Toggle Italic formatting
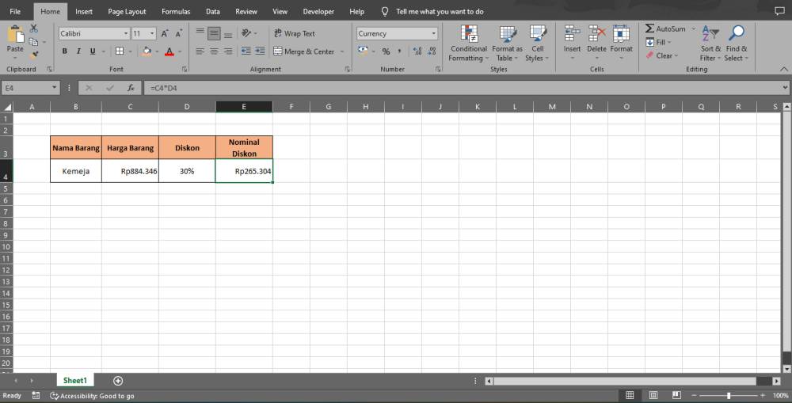792x403 pixels. [78, 51]
